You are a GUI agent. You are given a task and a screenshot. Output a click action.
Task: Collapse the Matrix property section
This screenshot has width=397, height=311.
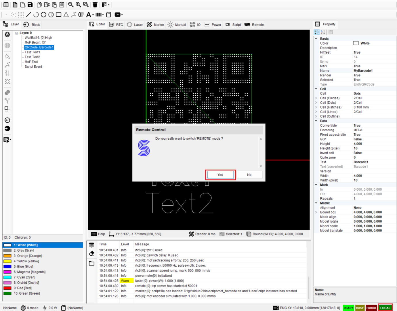pos(316,203)
